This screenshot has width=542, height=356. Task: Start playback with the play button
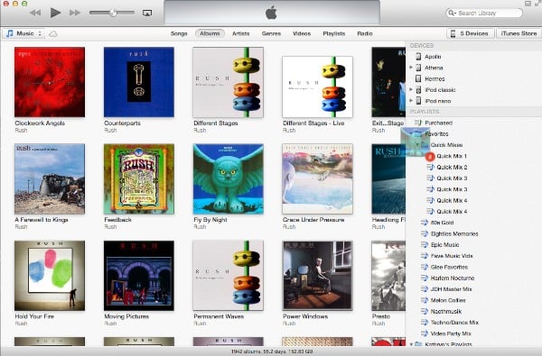click(x=55, y=13)
